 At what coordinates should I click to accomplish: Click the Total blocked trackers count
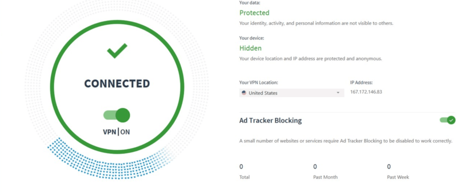point(241,167)
